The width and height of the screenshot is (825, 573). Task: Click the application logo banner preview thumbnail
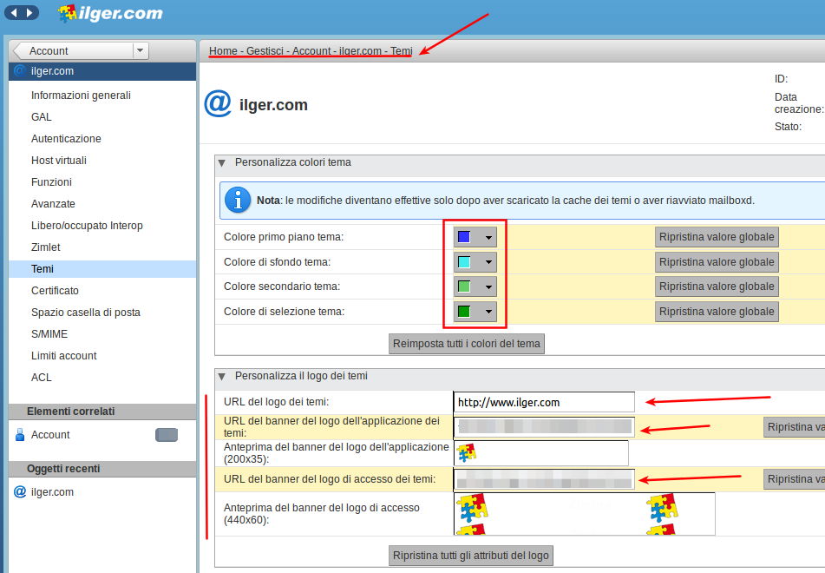click(466, 452)
